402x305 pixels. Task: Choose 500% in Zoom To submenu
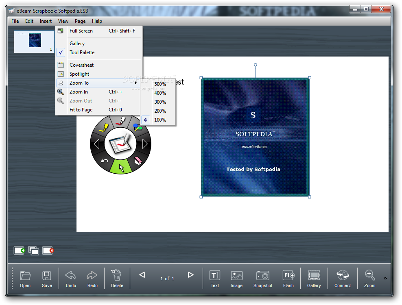(x=158, y=84)
